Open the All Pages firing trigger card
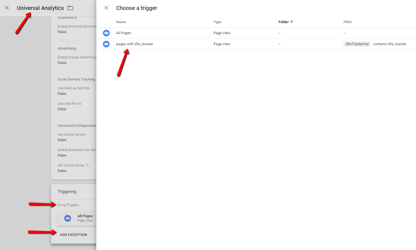 77,218
